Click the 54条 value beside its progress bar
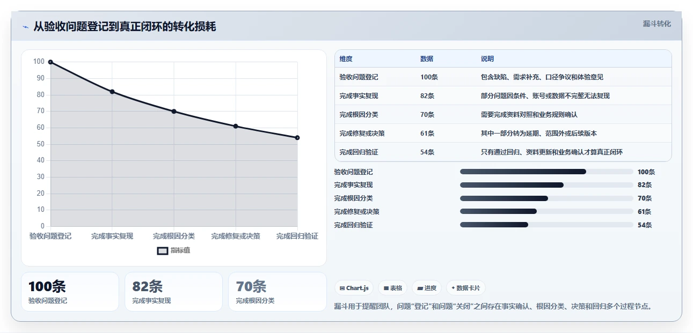The height and width of the screenshot is (333, 693). [x=645, y=225]
